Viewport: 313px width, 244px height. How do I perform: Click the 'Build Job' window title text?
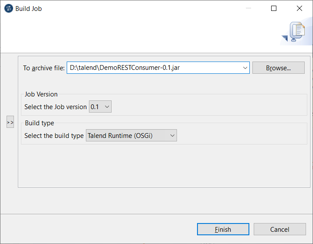pos(29,8)
